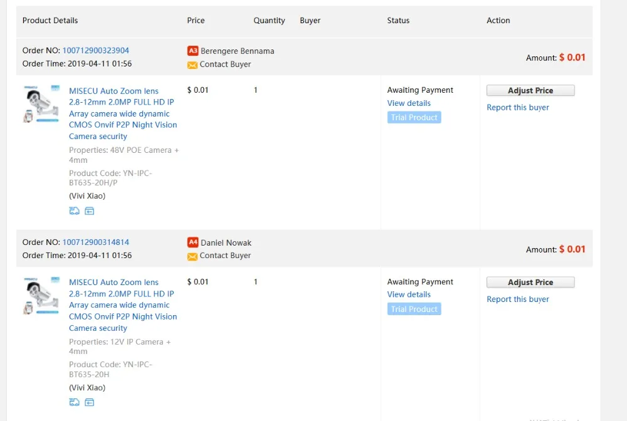Click Awaiting Payment status in Daniel Nowak's order
The width and height of the screenshot is (627, 421).
420,281
